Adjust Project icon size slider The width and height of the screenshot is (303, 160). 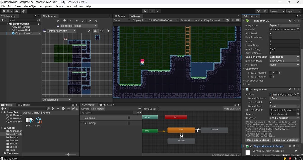pyautogui.click(x=68, y=154)
